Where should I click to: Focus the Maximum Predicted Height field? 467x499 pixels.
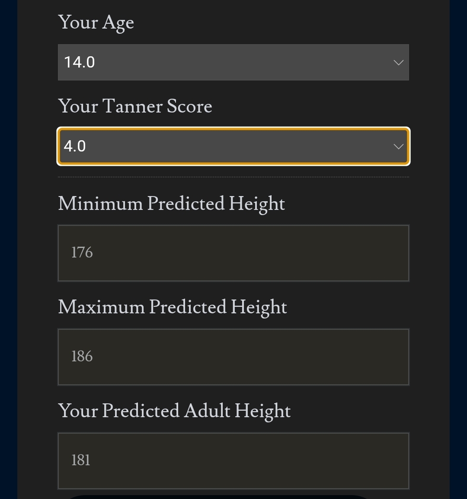click(x=233, y=357)
